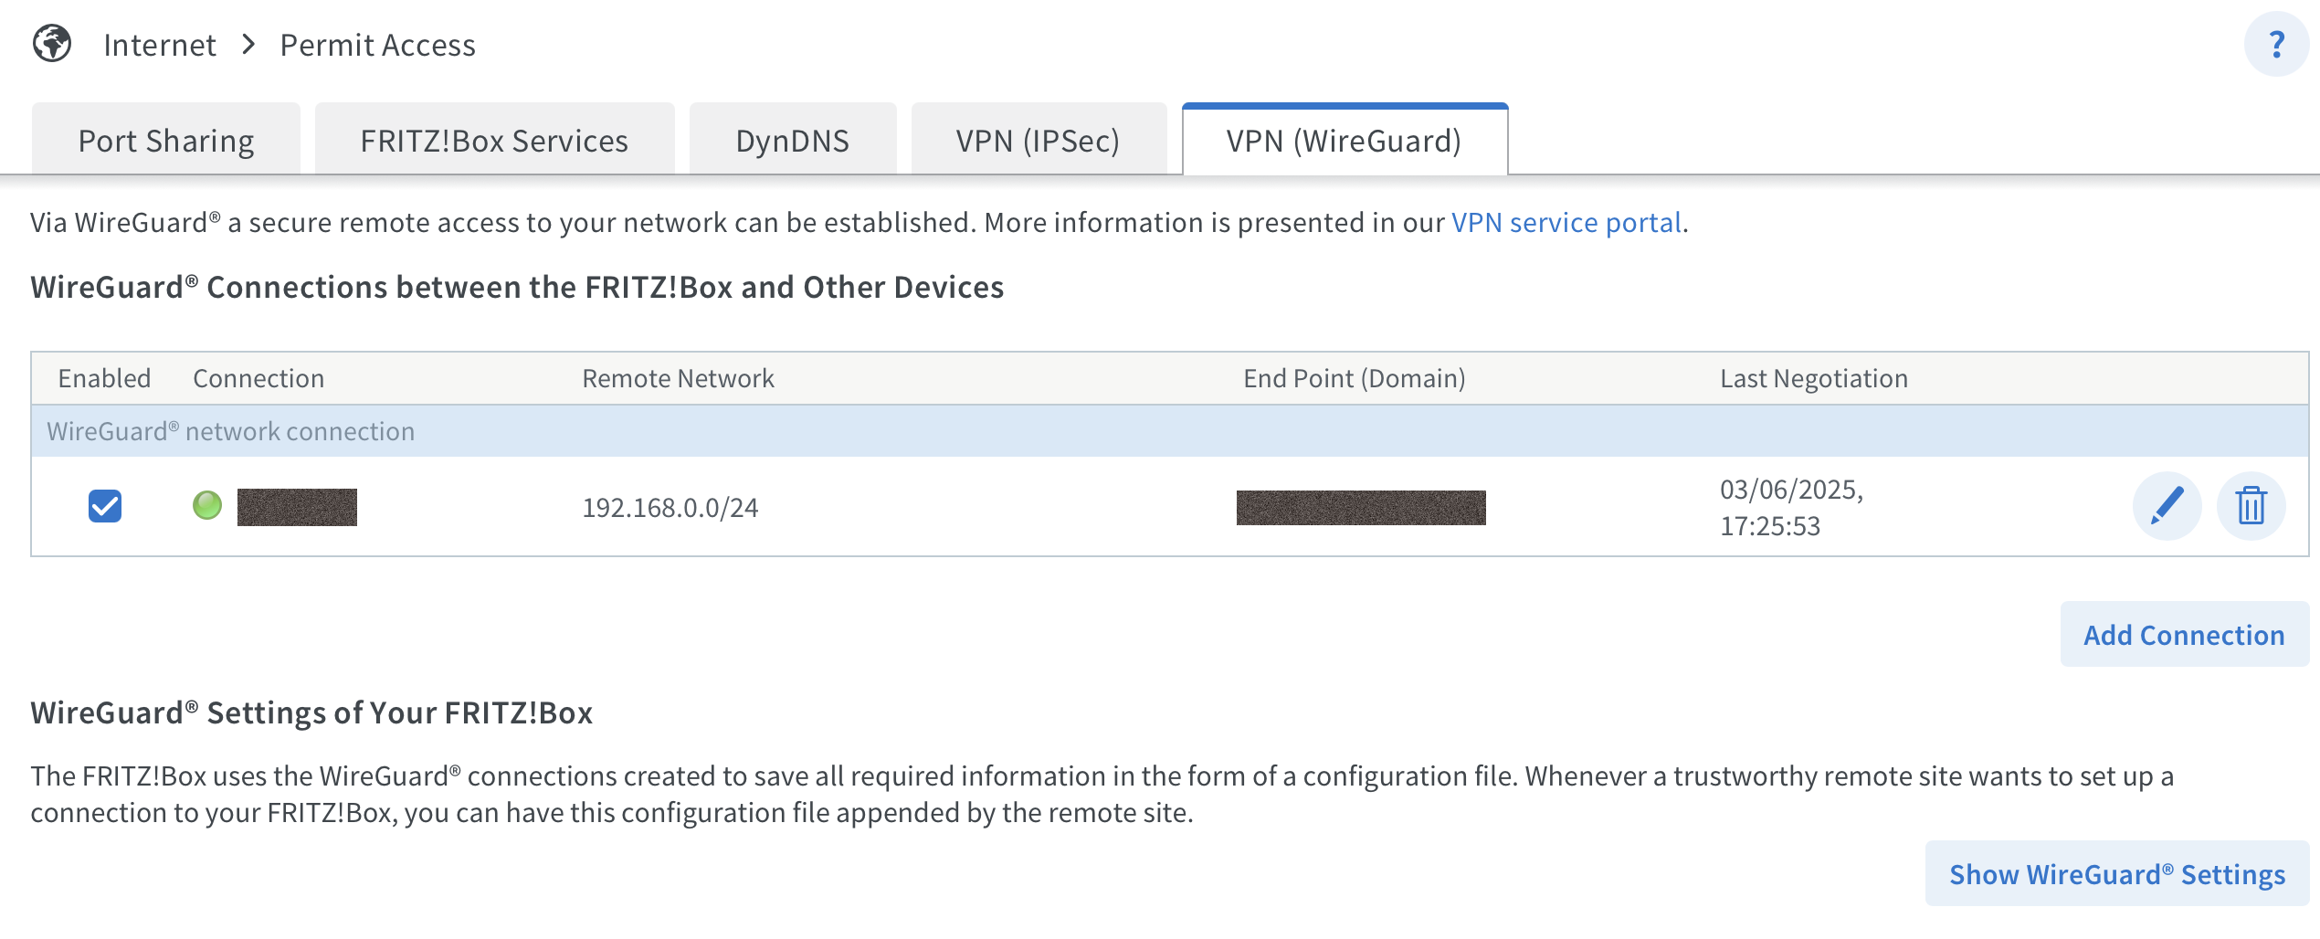
Task: Click the Internet breadcrumb link
Action: pos(160,45)
